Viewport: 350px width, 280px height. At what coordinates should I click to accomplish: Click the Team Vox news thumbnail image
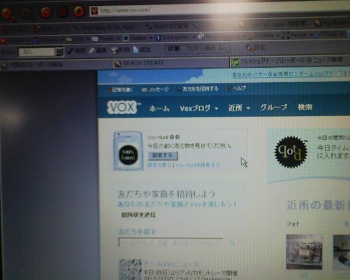(x=130, y=269)
